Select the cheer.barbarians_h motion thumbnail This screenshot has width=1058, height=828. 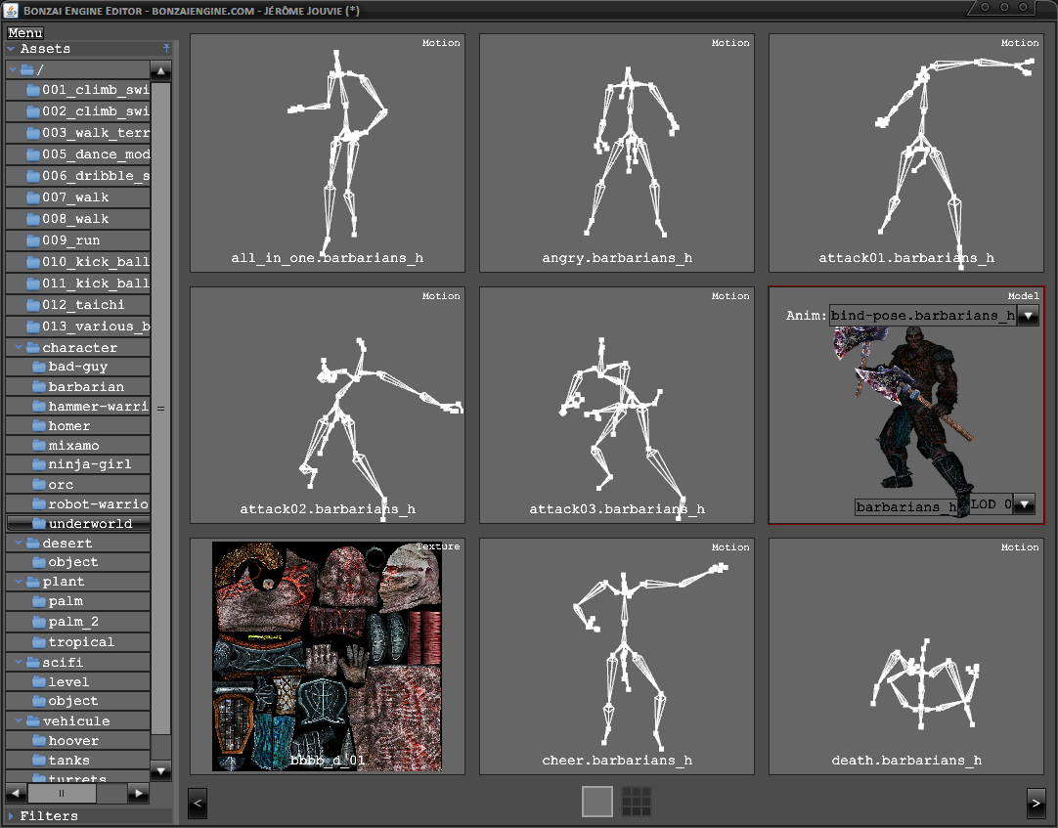pyautogui.click(x=617, y=656)
